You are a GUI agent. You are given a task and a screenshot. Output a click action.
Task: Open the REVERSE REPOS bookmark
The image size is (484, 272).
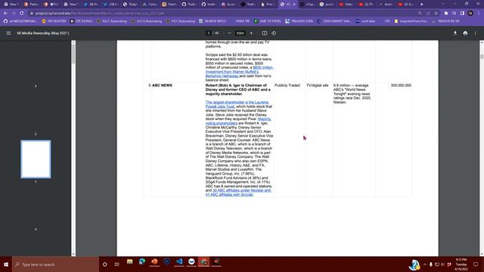click(213, 21)
